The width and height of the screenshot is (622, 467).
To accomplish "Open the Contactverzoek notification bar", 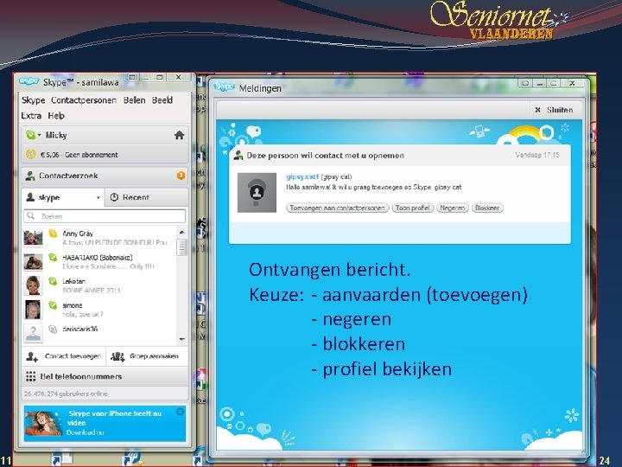I will coord(105,176).
